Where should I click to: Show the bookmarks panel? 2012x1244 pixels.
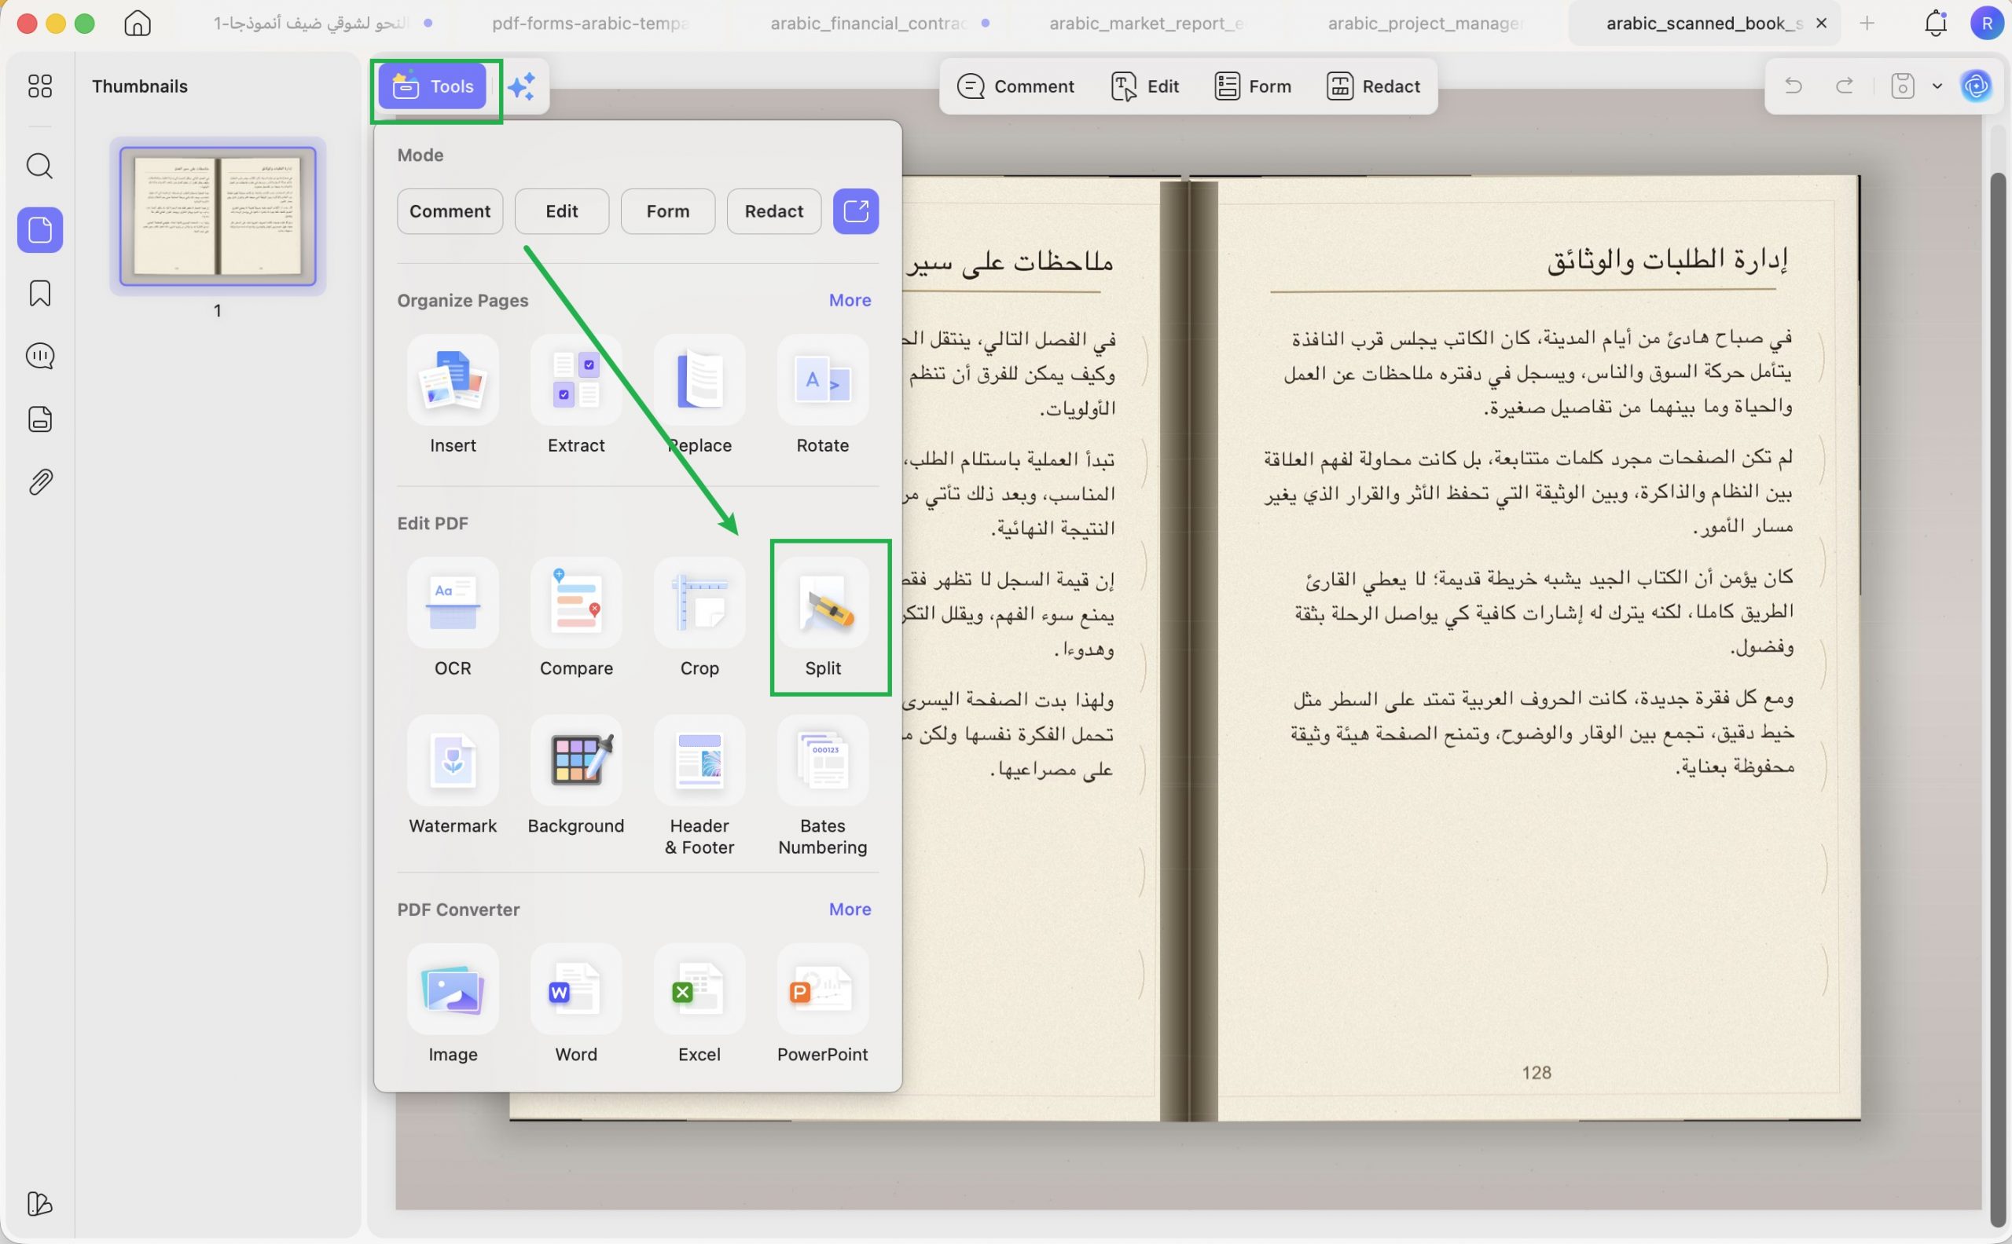pos(39,293)
